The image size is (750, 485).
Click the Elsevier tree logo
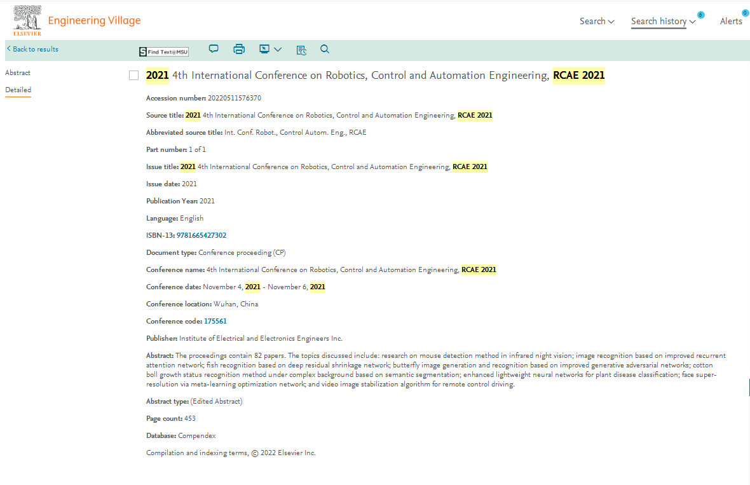(x=27, y=20)
